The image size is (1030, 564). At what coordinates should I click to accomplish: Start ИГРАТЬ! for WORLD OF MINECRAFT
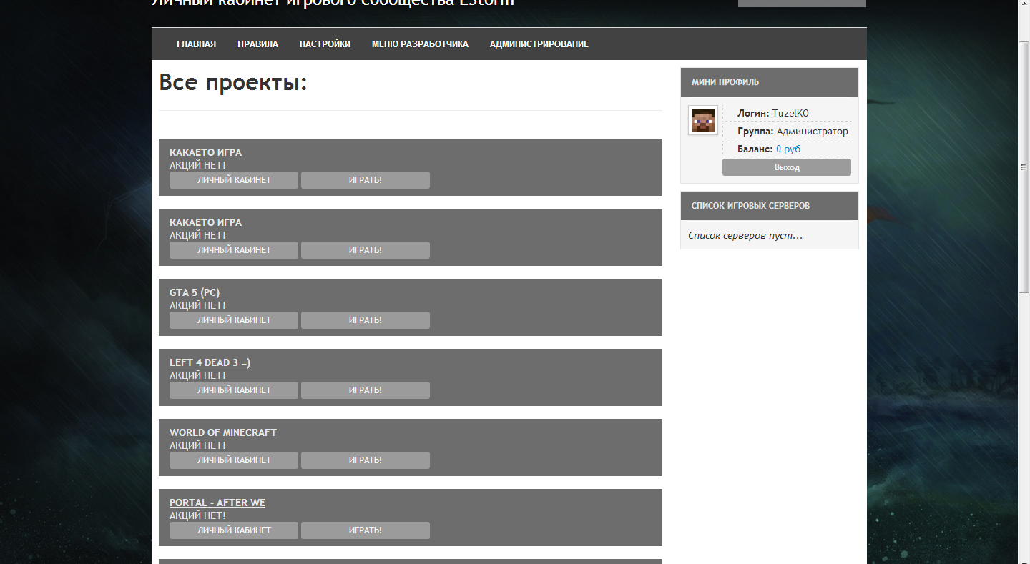366,460
